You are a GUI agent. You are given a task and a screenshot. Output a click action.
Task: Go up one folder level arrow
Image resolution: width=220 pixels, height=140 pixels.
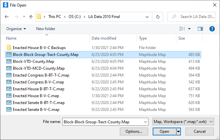pyautogui.click(x=31, y=17)
